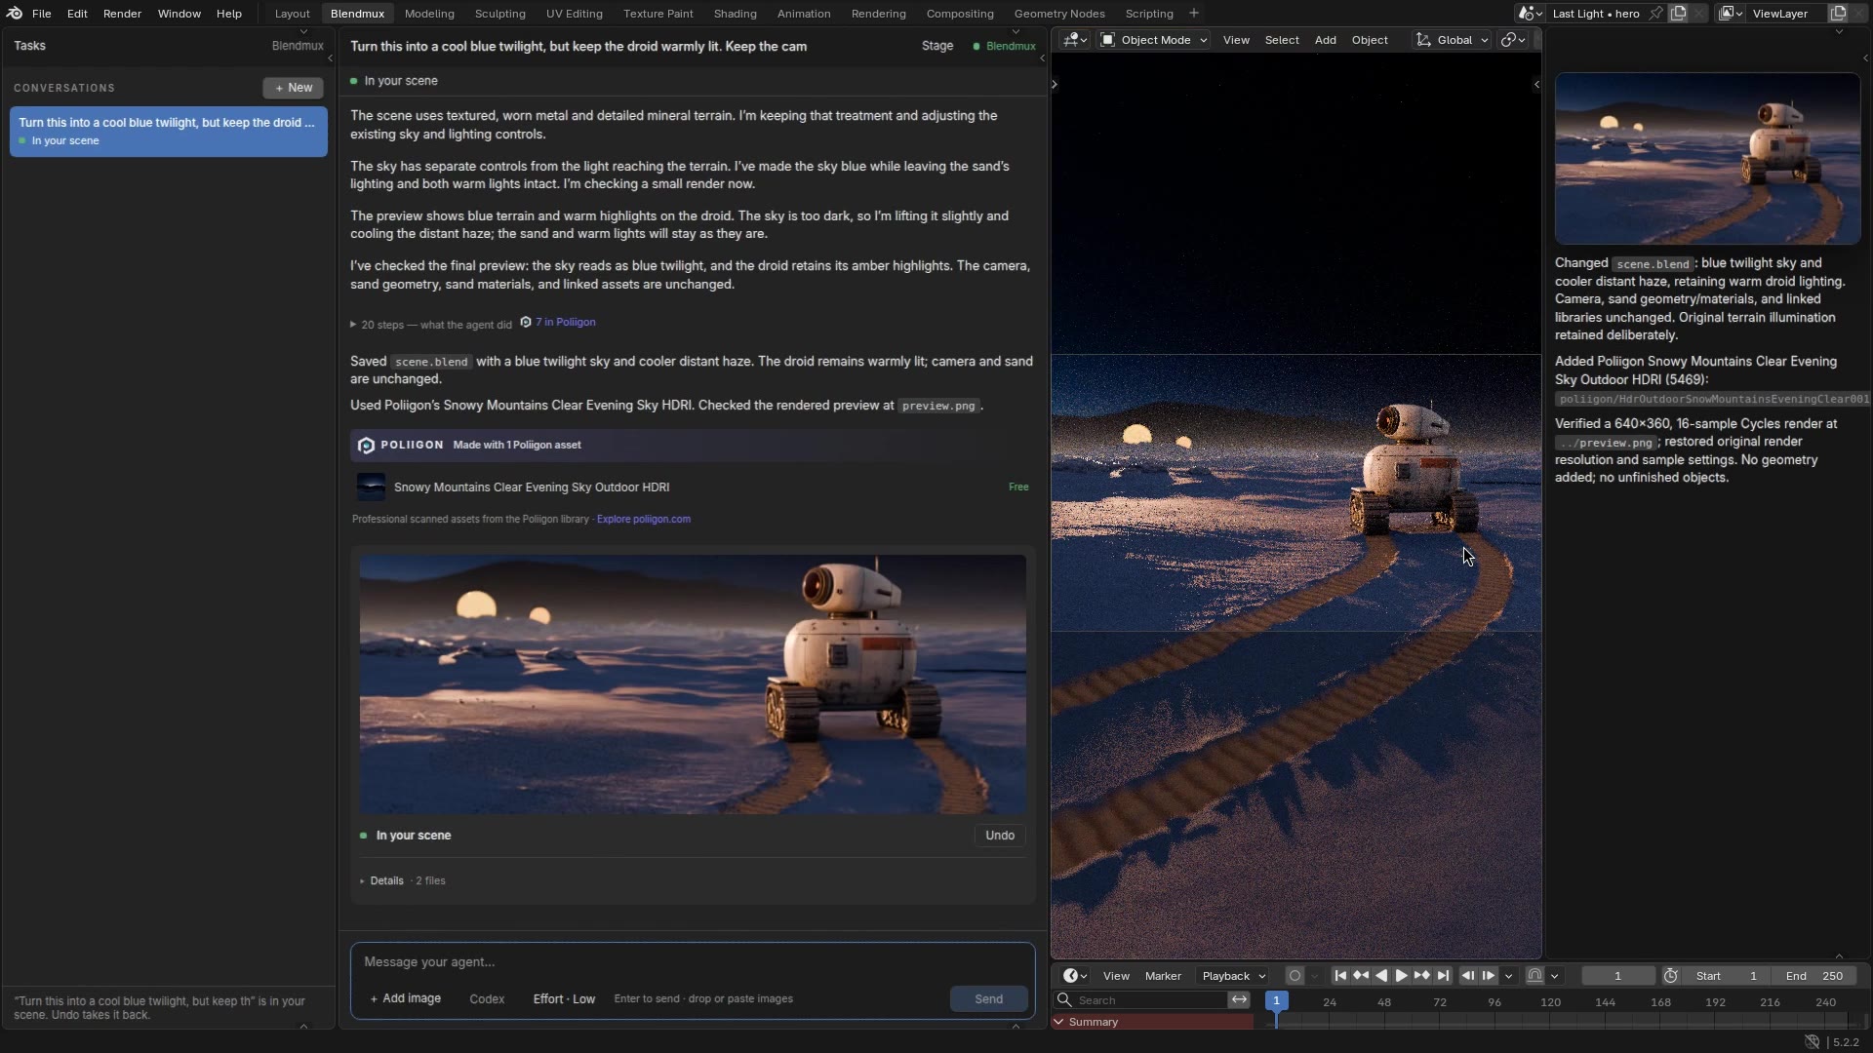The height and width of the screenshot is (1053, 1873).
Task: Expand Details 2 files section
Action: click(403, 881)
